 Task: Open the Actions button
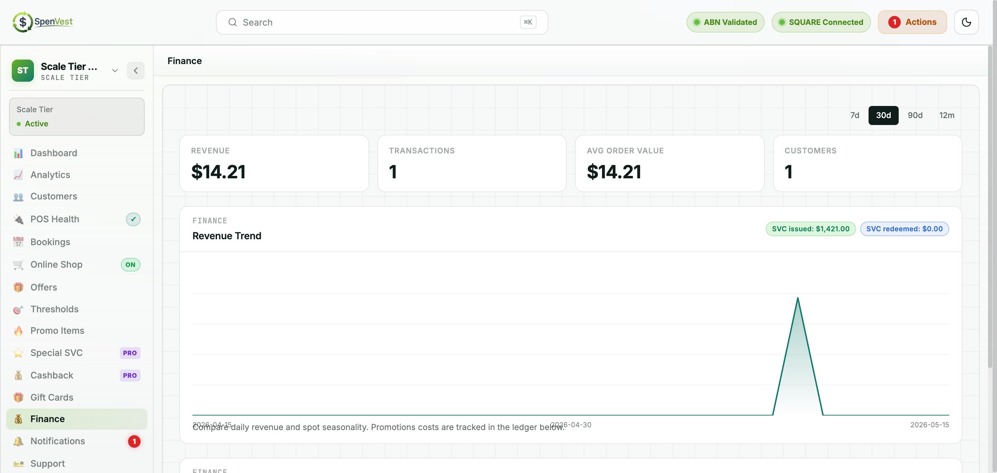point(912,22)
